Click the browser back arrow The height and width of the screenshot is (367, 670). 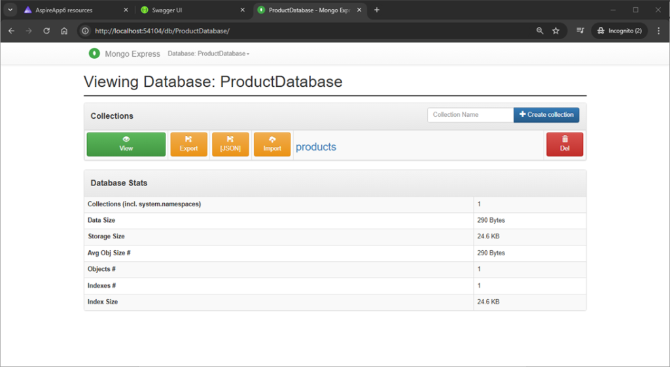(12, 31)
